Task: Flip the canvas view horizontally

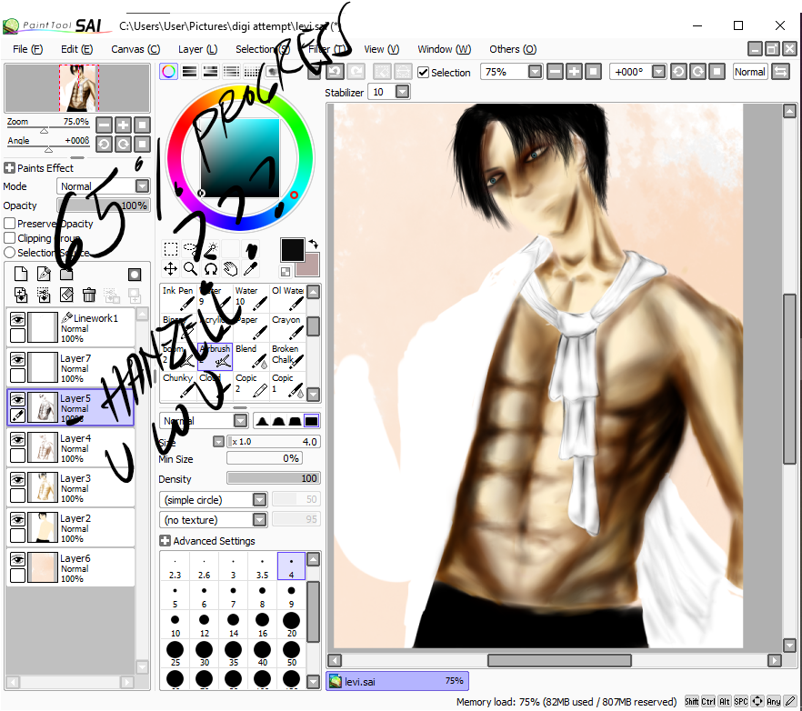Action: point(780,72)
